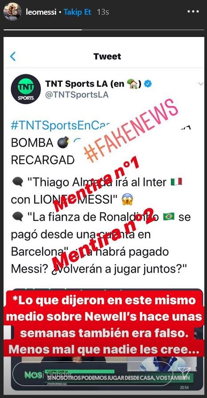Open leomessi's profile picture avatar
The image size is (207, 398).
pos(12,12)
